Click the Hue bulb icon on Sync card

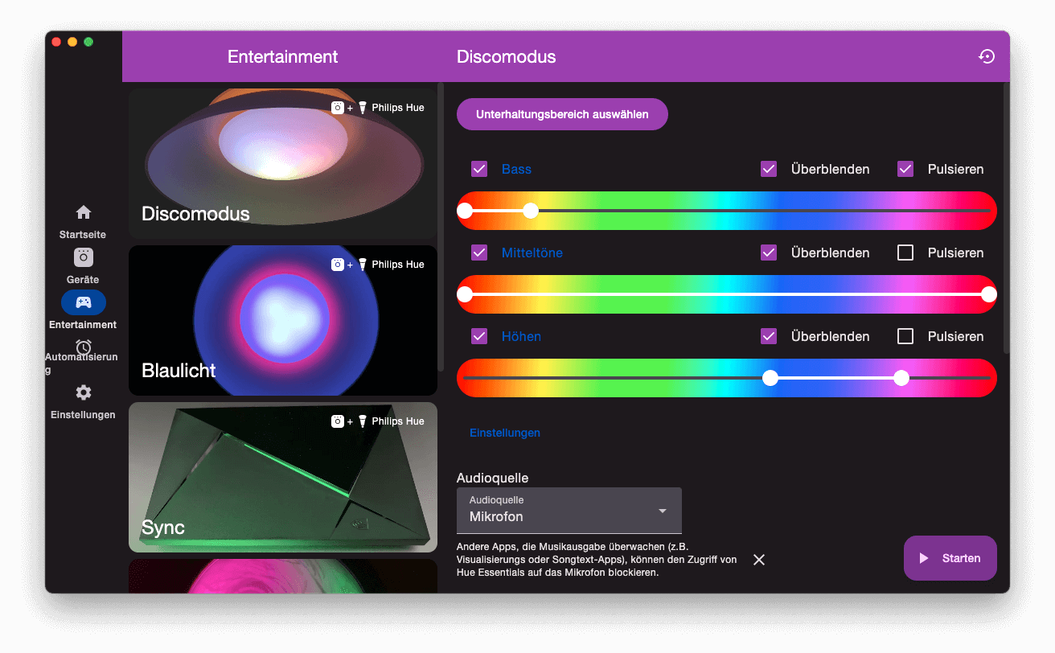point(363,421)
